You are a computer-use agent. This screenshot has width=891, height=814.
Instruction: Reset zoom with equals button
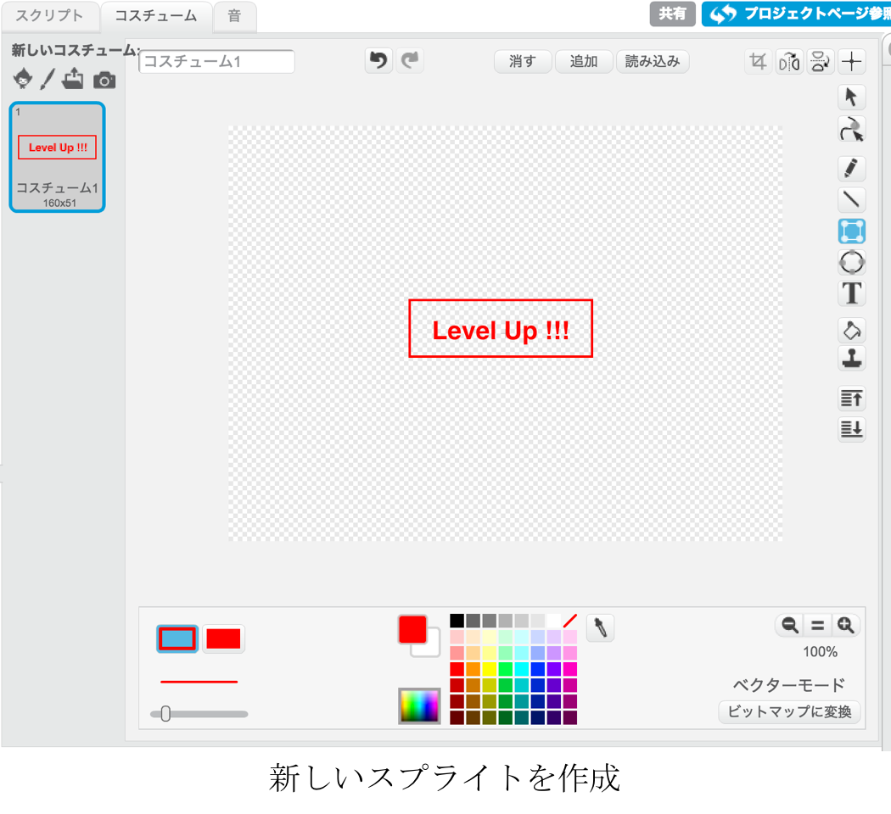pos(817,625)
